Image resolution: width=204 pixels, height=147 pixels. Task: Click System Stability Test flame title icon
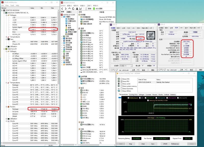point(117,73)
